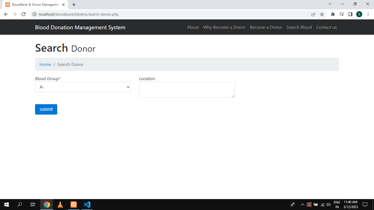Mute system volume from the tray speaker icon
The image size is (374, 210).
pos(329,204)
